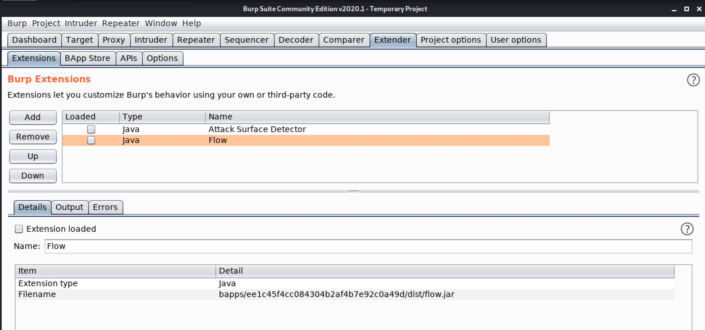
Task: Sort by the Name column header in extensions table
Action: [377, 117]
